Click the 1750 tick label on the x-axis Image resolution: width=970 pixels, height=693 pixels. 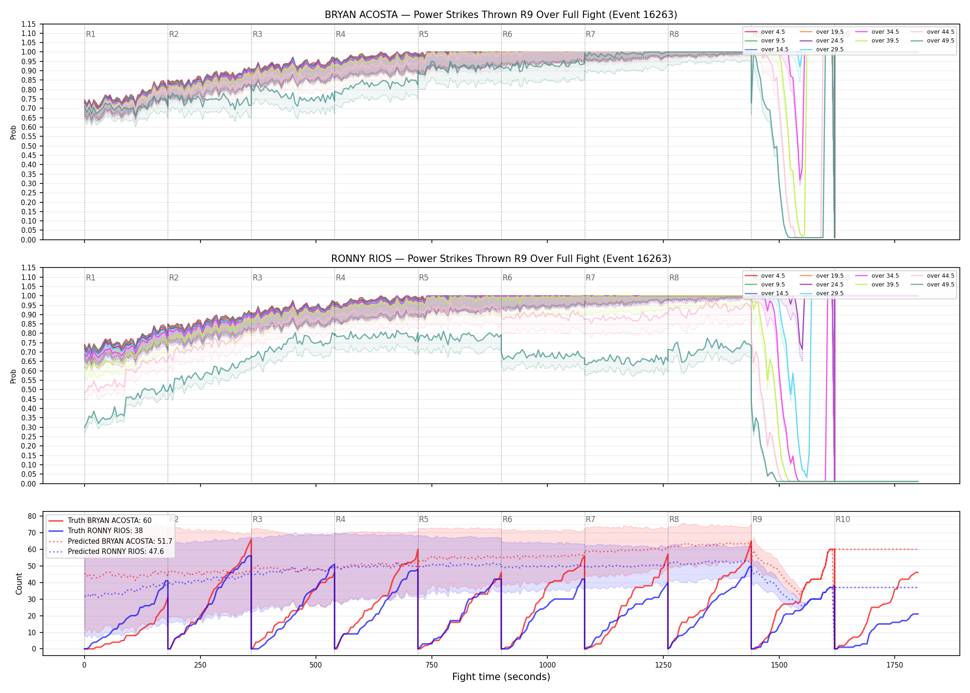tap(895, 665)
